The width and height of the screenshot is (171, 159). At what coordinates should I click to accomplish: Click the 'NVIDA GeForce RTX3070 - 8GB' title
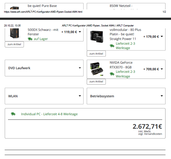point(121,65)
